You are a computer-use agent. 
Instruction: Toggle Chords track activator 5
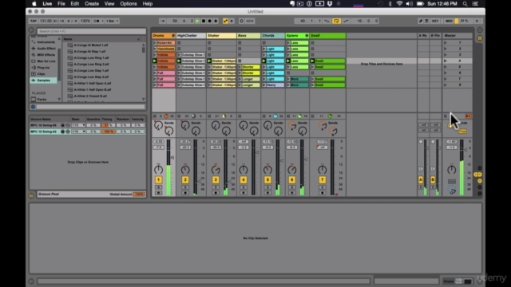267,179
